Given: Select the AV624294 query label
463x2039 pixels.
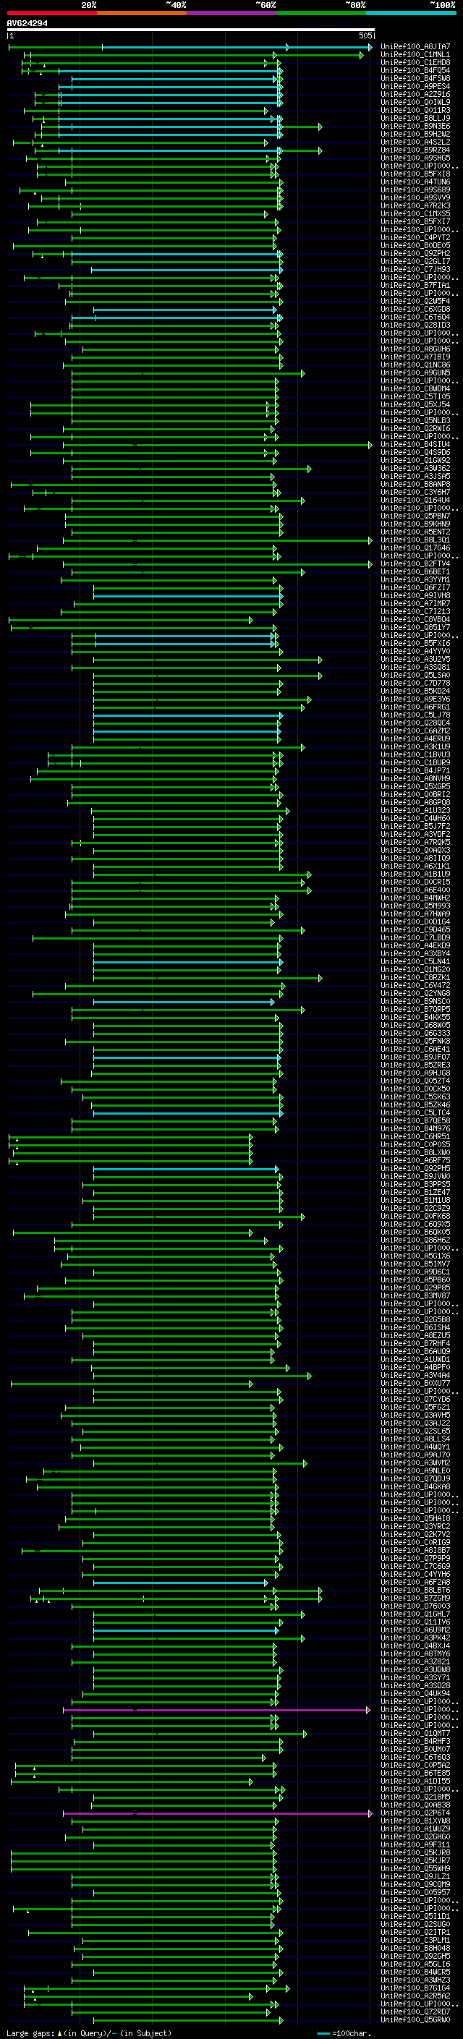Looking at the screenshot, I should click(27, 23).
